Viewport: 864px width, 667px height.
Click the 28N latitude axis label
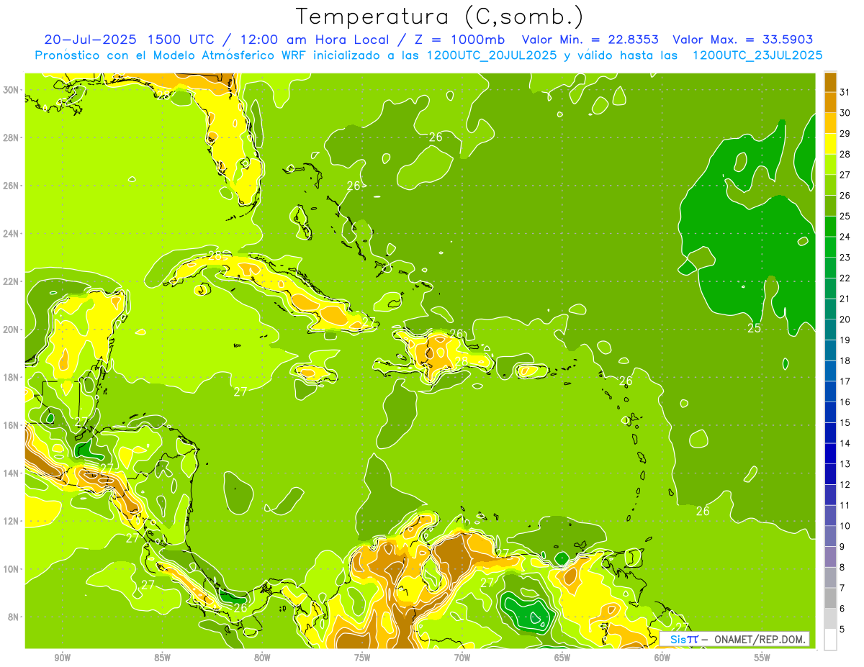click(11, 137)
